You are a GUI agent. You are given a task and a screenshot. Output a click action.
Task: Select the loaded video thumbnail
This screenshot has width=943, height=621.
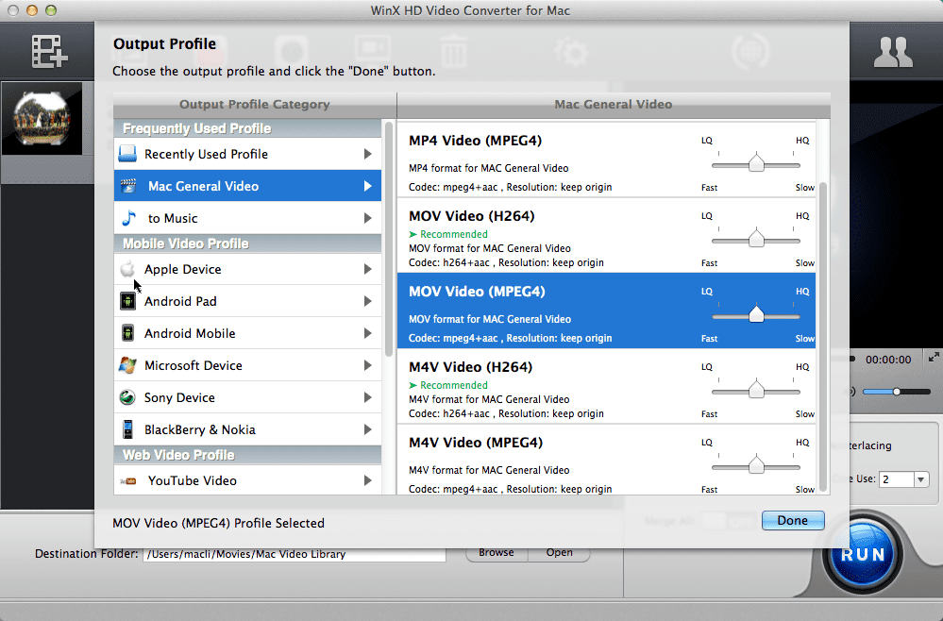(x=44, y=118)
